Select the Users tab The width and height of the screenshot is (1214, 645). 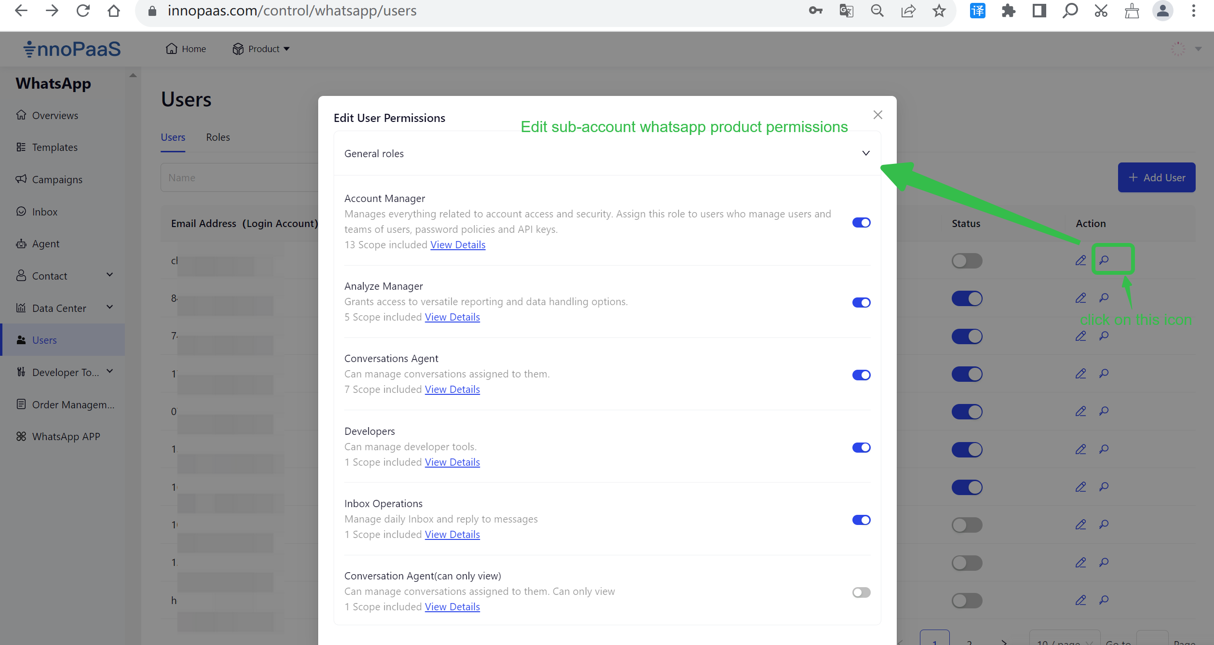click(x=173, y=137)
